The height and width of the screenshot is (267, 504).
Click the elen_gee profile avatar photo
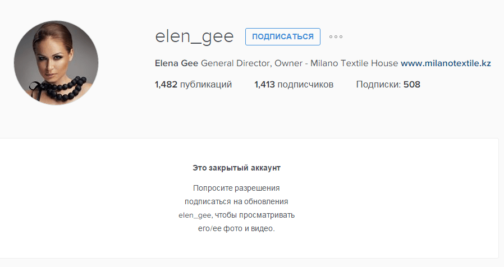(x=56, y=63)
